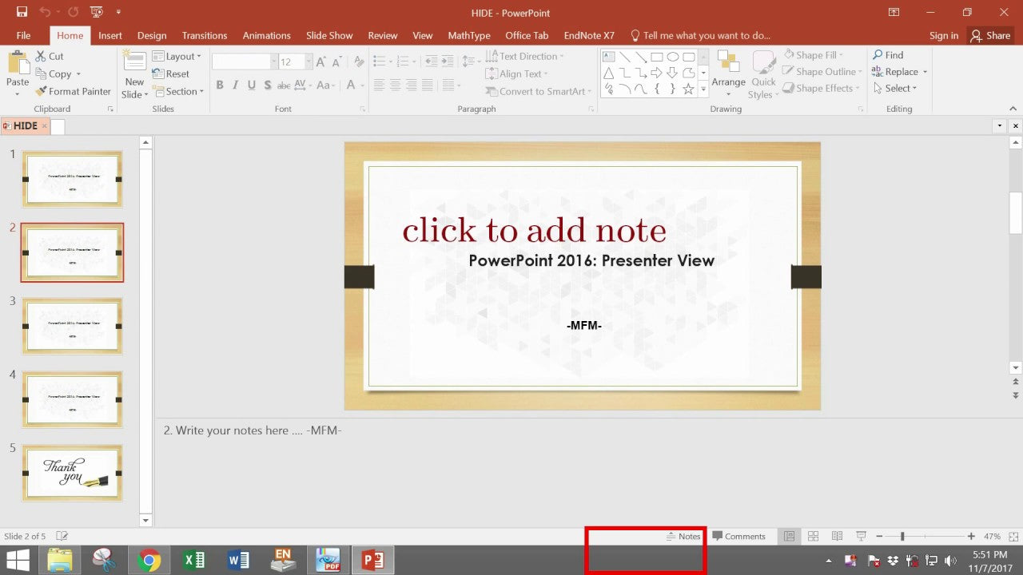Click Sign in link
The height and width of the screenshot is (575, 1023).
[x=944, y=35]
